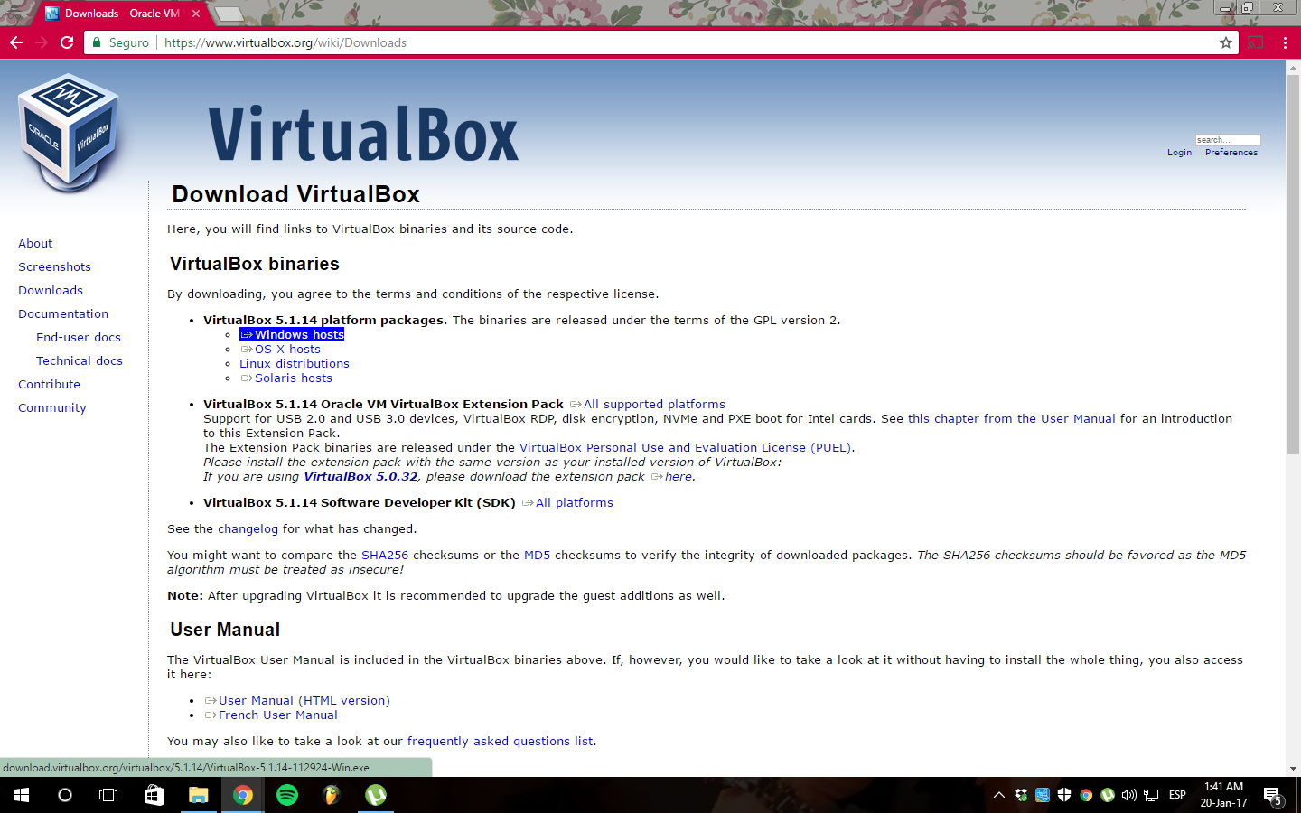Viewport: 1301px width, 813px height.
Task: Click the SDK All platforms link
Action: click(x=567, y=502)
